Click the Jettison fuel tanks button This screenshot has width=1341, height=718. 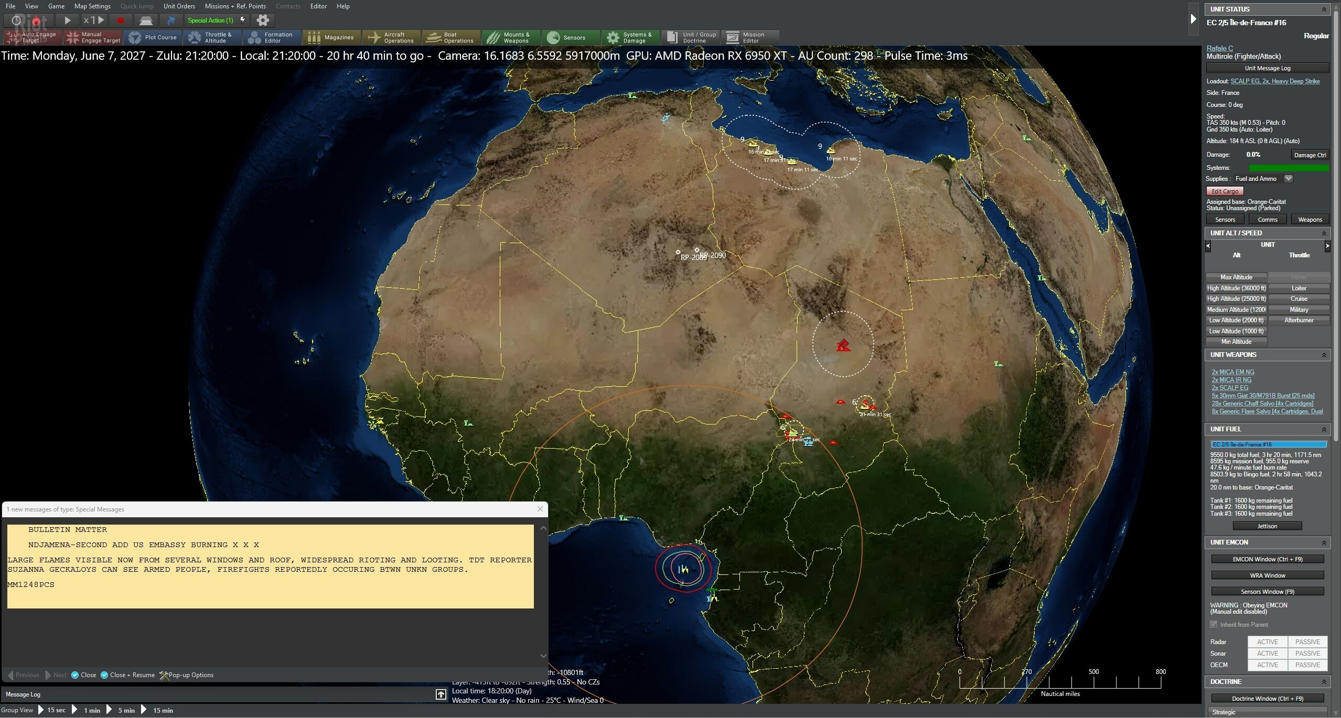[1267, 526]
